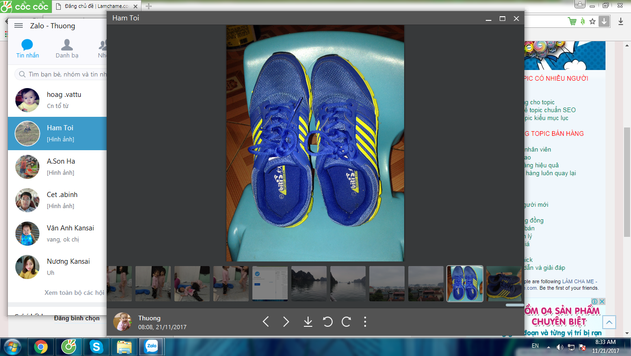Open LÀM CHA MẸ link on webpage
Viewport: 631px width, 356px height.
[579, 281]
